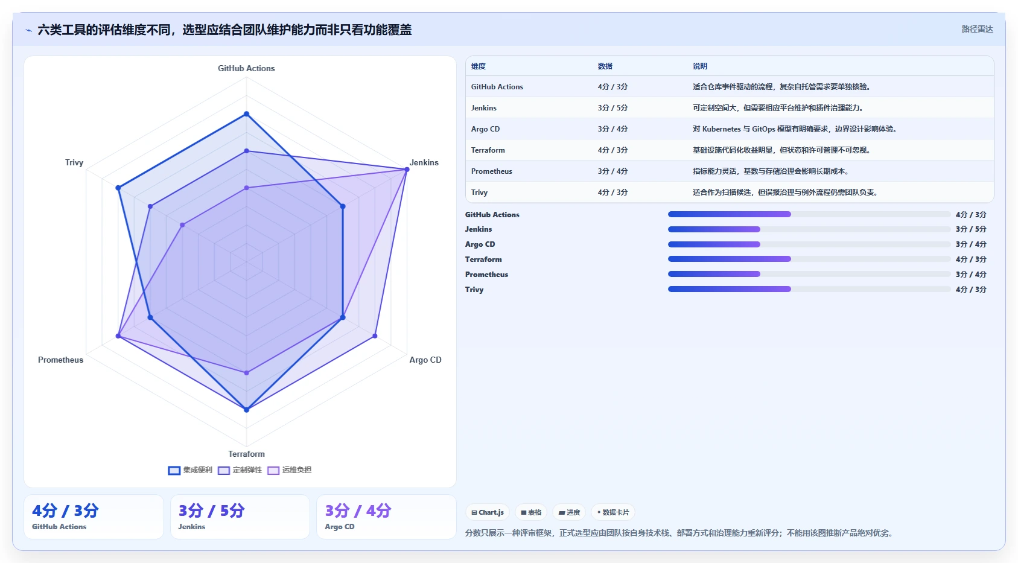Click the Jenkins radar axis label
Image resolution: width=1018 pixels, height=563 pixels.
(x=424, y=163)
